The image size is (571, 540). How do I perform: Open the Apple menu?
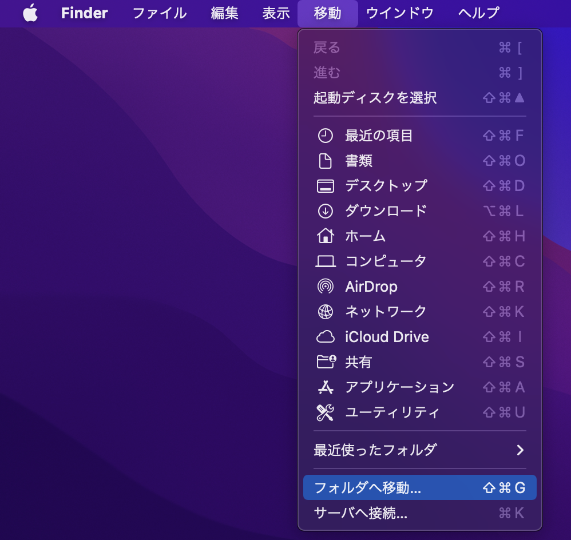(x=31, y=13)
